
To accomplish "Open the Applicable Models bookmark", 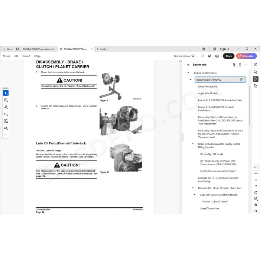I will [208, 93].
